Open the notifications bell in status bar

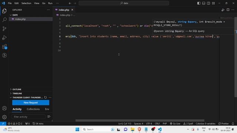point(233,123)
